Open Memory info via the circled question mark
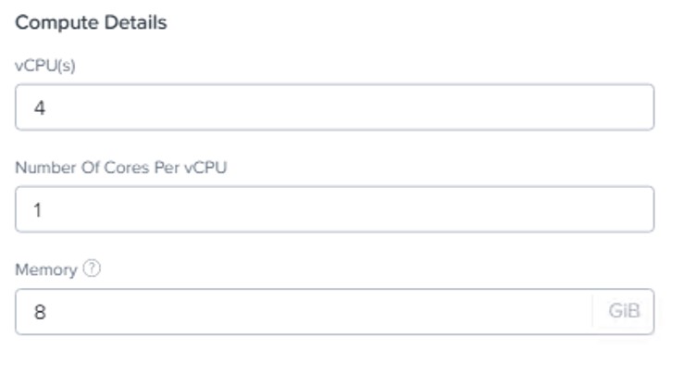 click(x=91, y=269)
